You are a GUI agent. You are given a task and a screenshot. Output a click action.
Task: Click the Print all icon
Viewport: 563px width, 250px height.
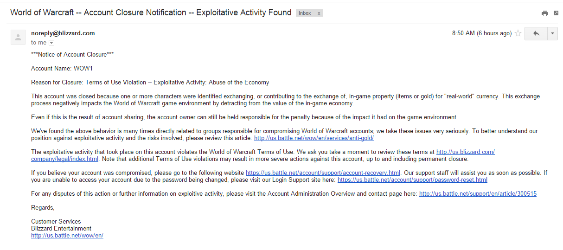click(545, 13)
